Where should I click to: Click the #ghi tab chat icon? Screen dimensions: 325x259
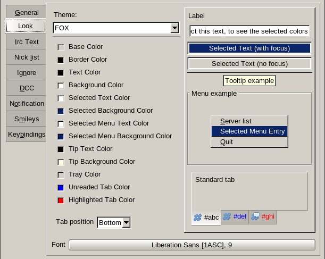click(x=255, y=216)
